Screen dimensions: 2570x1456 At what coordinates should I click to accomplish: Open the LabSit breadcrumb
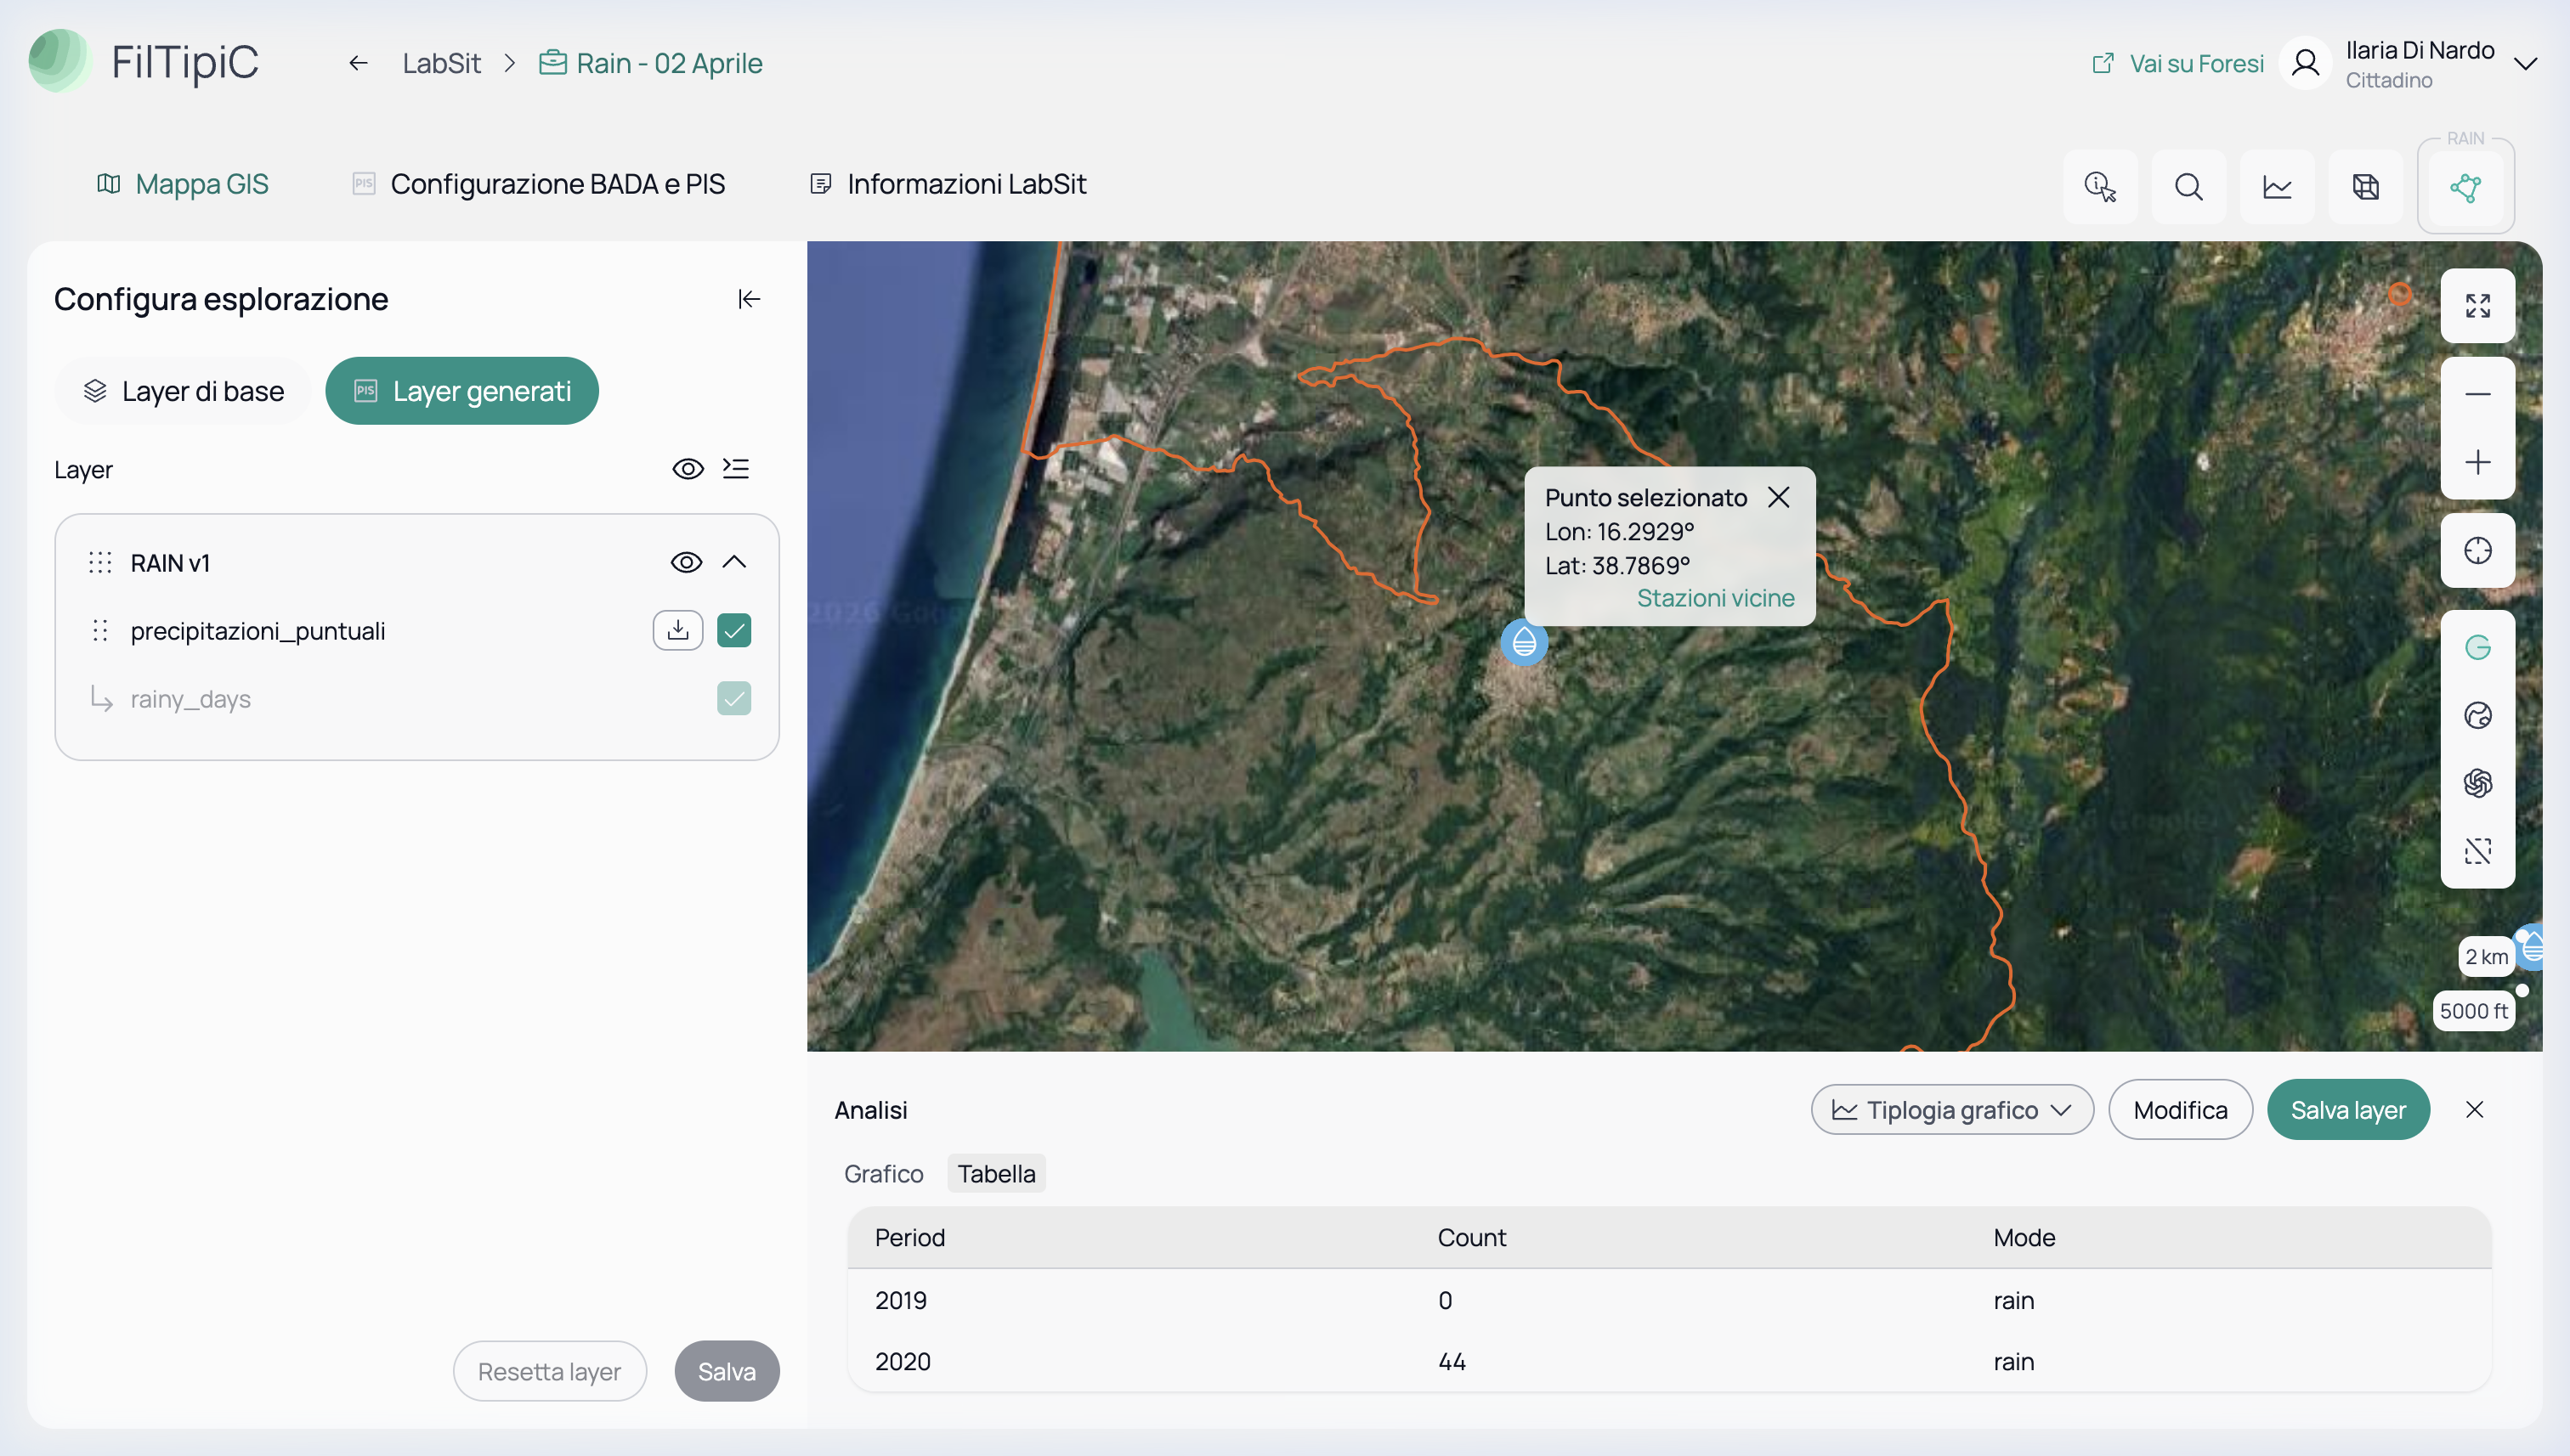click(441, 63)
